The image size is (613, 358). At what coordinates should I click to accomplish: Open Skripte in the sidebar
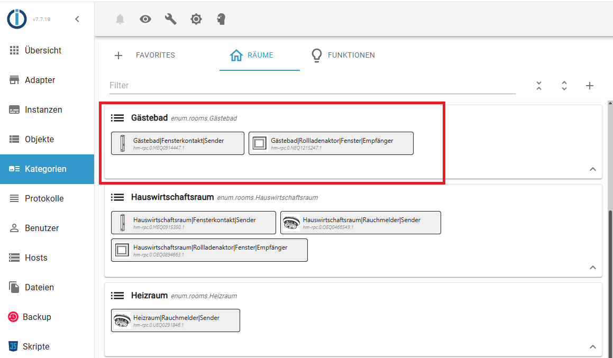point(47,346)
